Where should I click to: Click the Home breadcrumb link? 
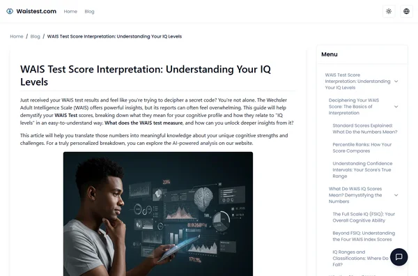tap(17, 36)
